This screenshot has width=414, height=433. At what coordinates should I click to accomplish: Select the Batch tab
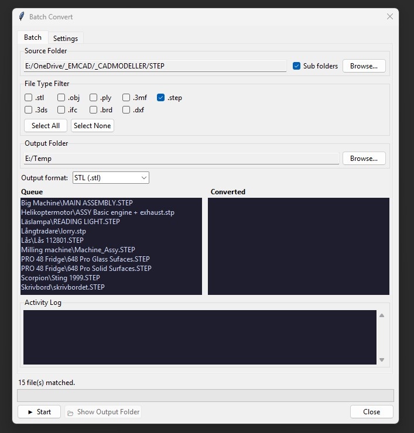coord(33,37)
